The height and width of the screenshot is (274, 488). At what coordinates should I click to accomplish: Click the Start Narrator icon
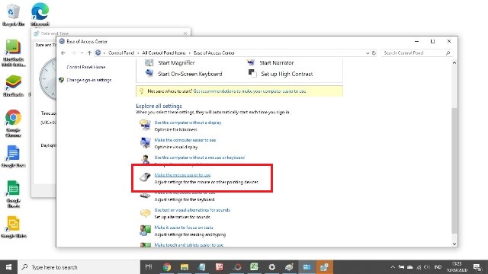coord(251,62)
